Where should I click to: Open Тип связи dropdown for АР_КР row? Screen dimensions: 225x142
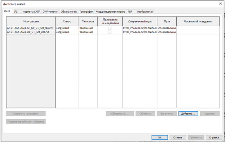point(88,28)
